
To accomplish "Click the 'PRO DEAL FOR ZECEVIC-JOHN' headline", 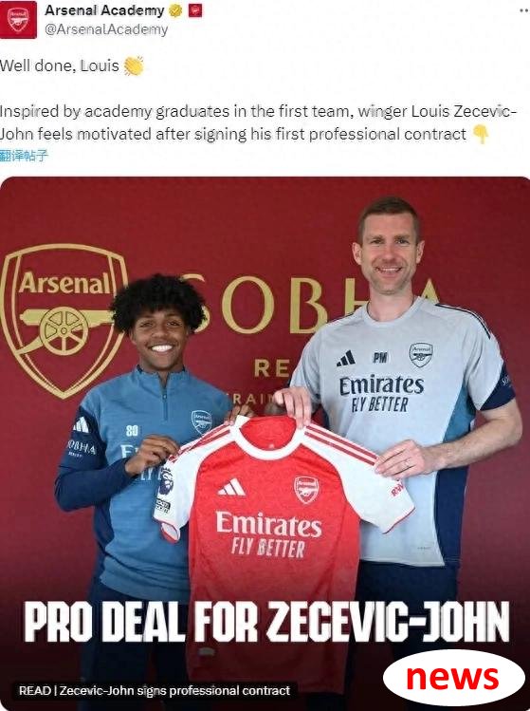I will pyautogui.click(x=266, y=622).
